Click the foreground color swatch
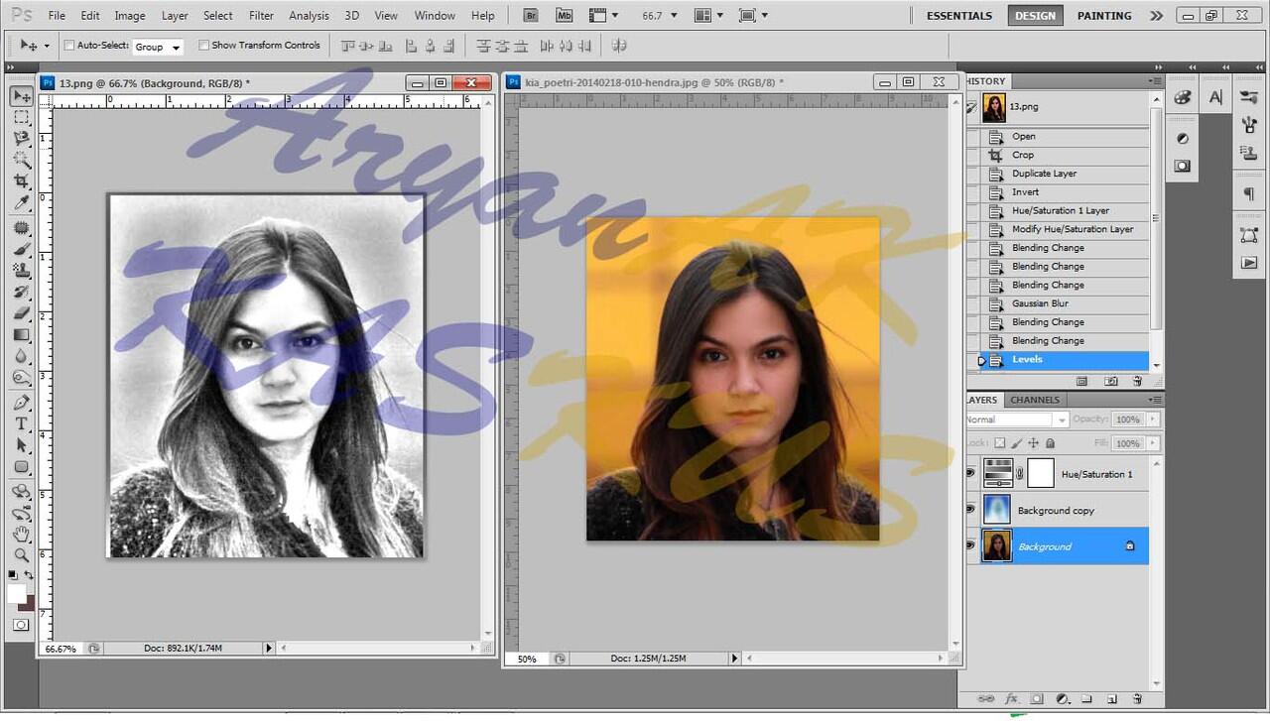The image size is (1270, 721). click(x=16, y=593)
